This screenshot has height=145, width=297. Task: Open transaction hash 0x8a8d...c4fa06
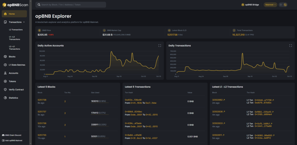point(133,135)
